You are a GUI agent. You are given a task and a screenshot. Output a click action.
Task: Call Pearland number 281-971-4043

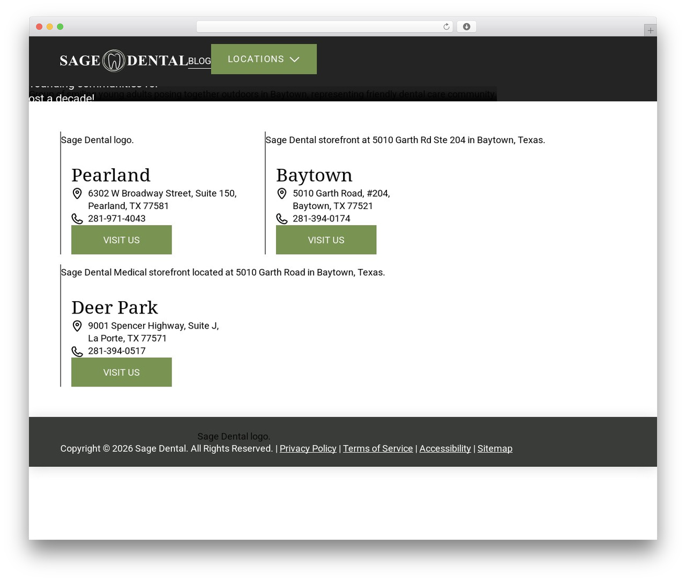pos(117,219)
